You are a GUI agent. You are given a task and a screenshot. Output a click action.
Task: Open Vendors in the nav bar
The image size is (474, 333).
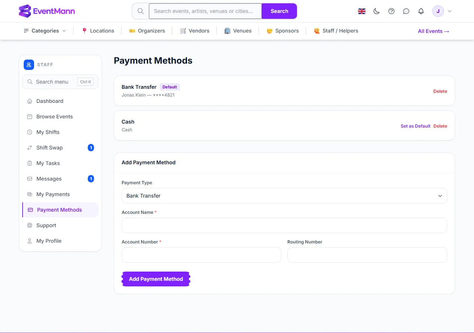click(195, 31)
